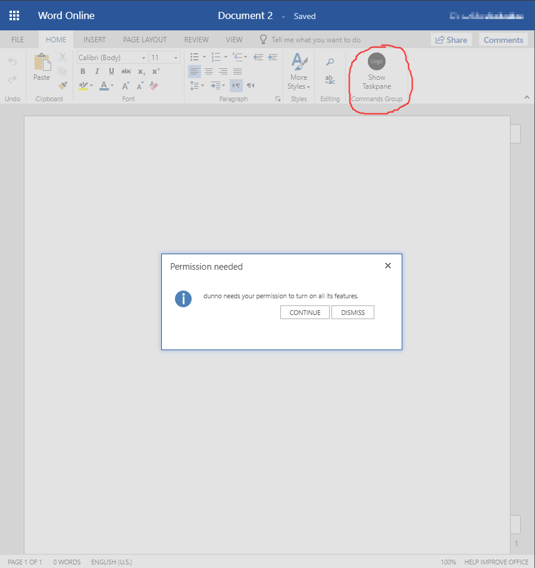Click the Copy icon

[x=62, y=71]
